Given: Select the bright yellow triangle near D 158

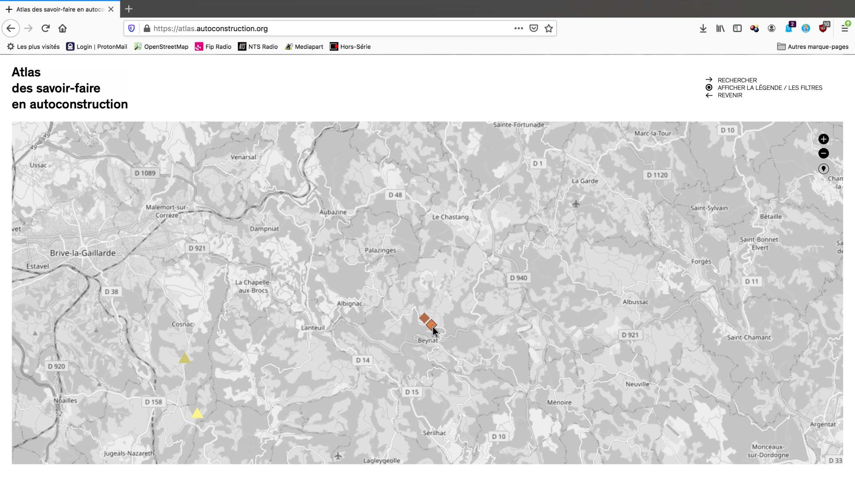Looking at the screenshot, I should 197,414.
